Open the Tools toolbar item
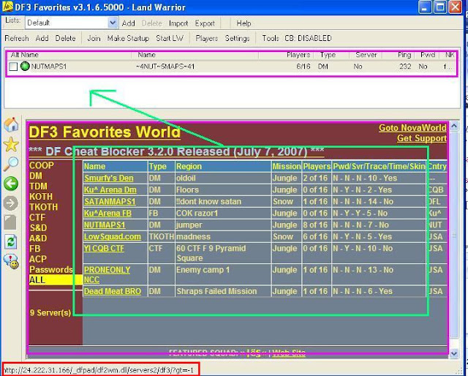Screen dimensions: 468x376 [x=270, y=38]
